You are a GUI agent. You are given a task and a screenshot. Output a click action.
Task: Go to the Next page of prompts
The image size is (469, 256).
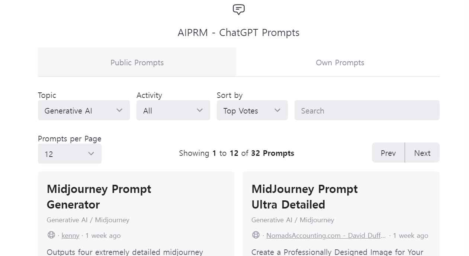click(x=422, y=152)
